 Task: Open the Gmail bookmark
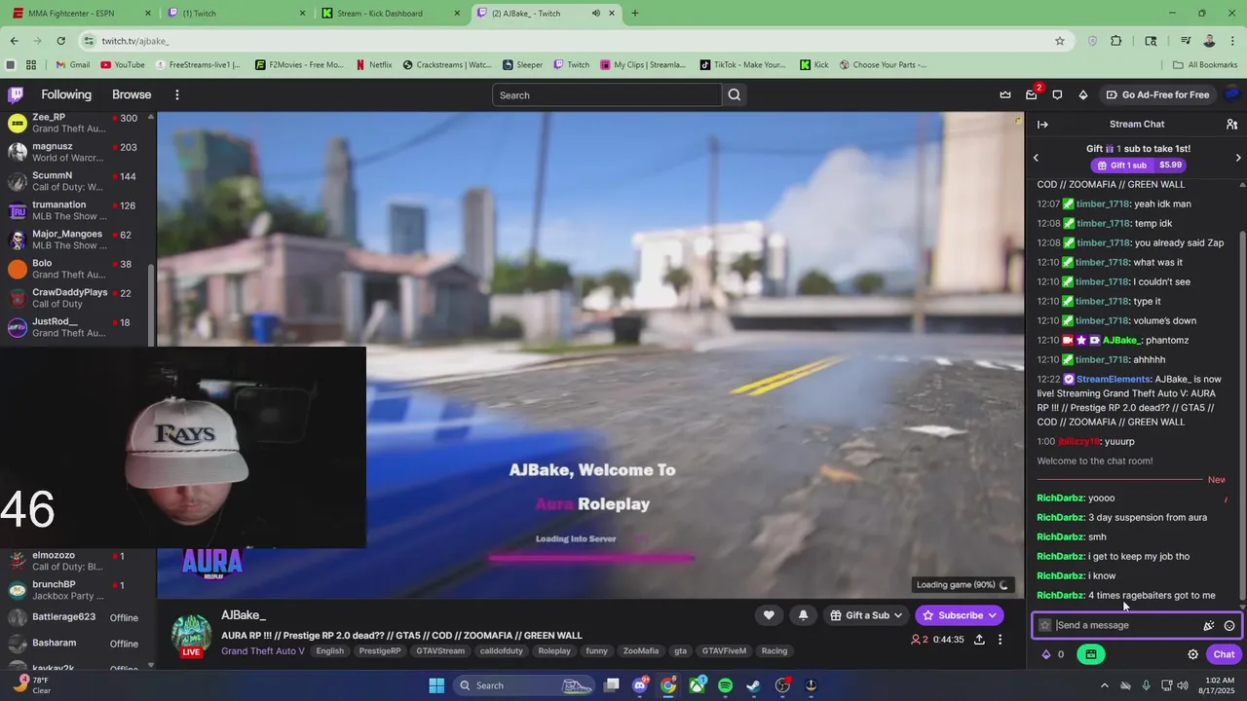point(73,65)
